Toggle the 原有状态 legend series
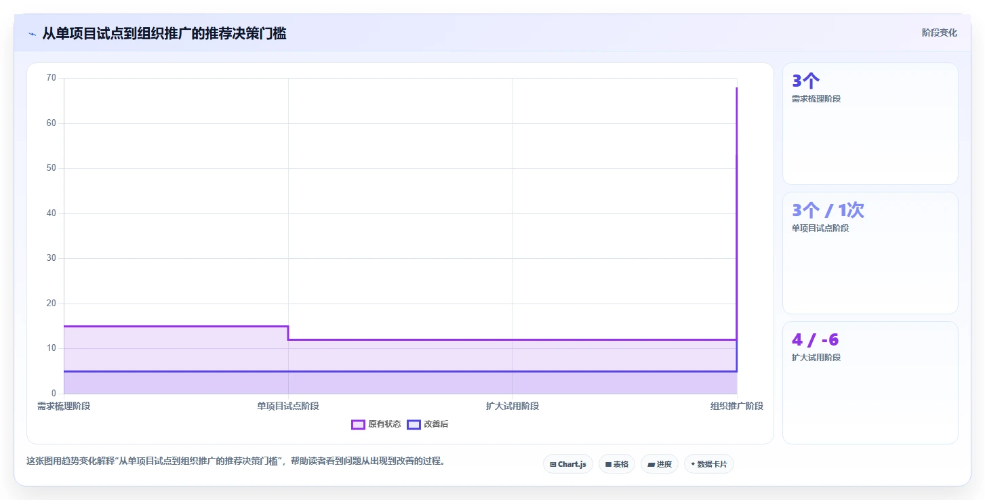 coord(376,424)
